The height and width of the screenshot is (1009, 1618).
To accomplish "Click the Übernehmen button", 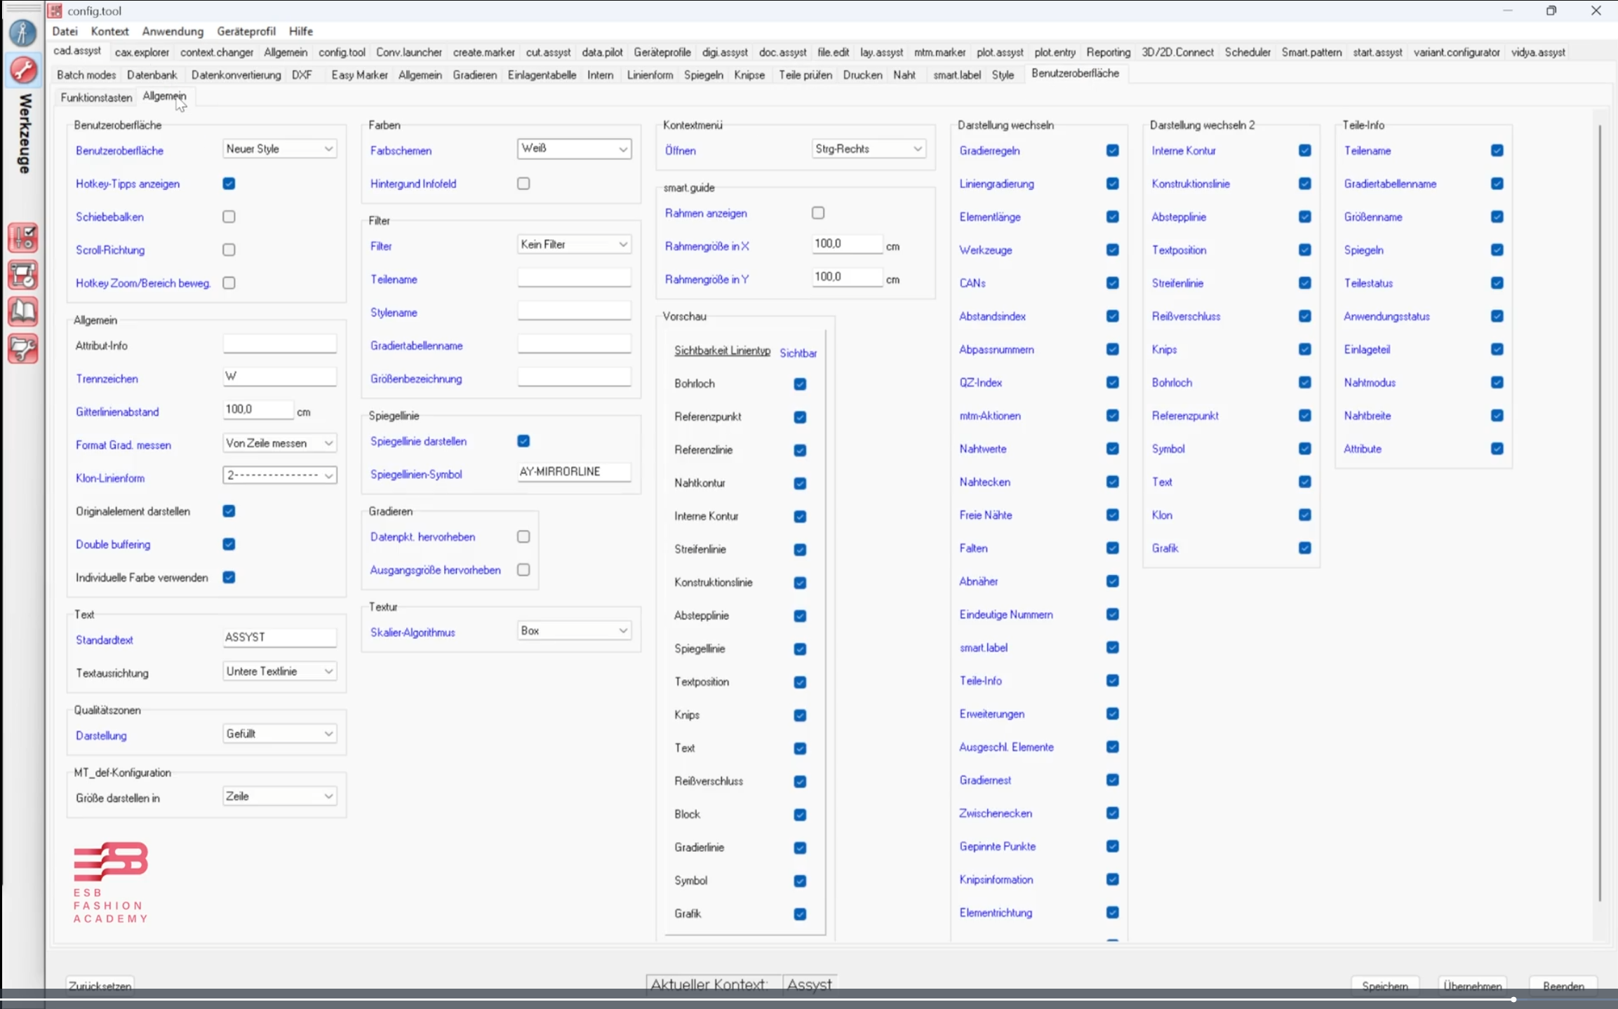I will (x=1473, y=986).
